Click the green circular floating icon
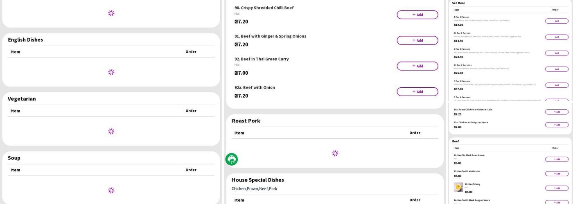The height and width of the screenshot is (204, 573). [x=232, y=159]
